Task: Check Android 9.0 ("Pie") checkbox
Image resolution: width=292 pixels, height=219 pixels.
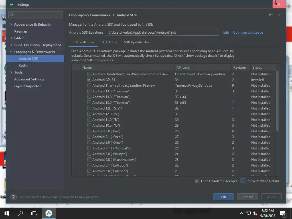Action: click(x=89, y=131)
